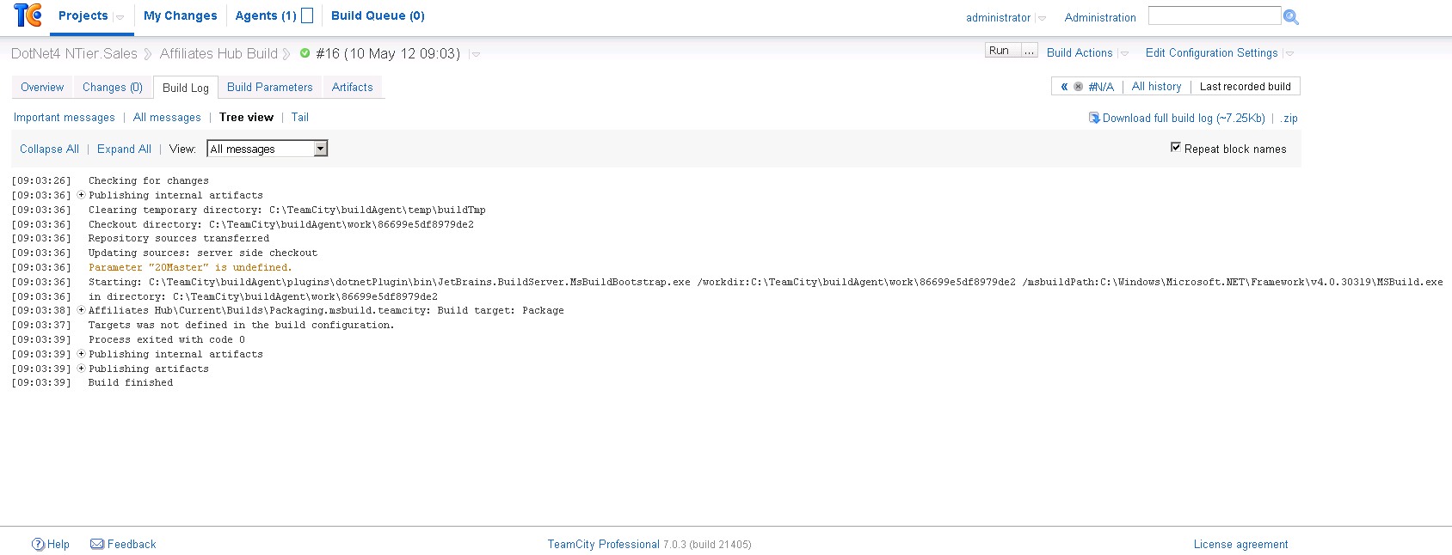Open Edit Configuration Settings dropdown arrow
The width and height of the screenshot is (1452, 555).
coord(1289,53)
